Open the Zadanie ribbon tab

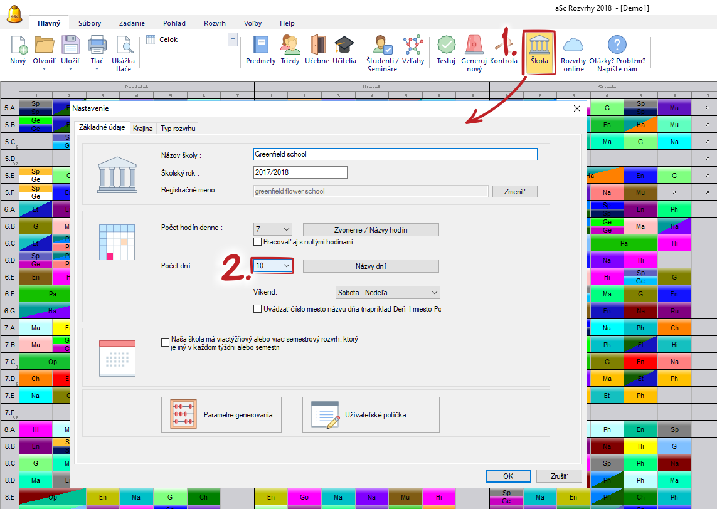(x=132, y=23)
